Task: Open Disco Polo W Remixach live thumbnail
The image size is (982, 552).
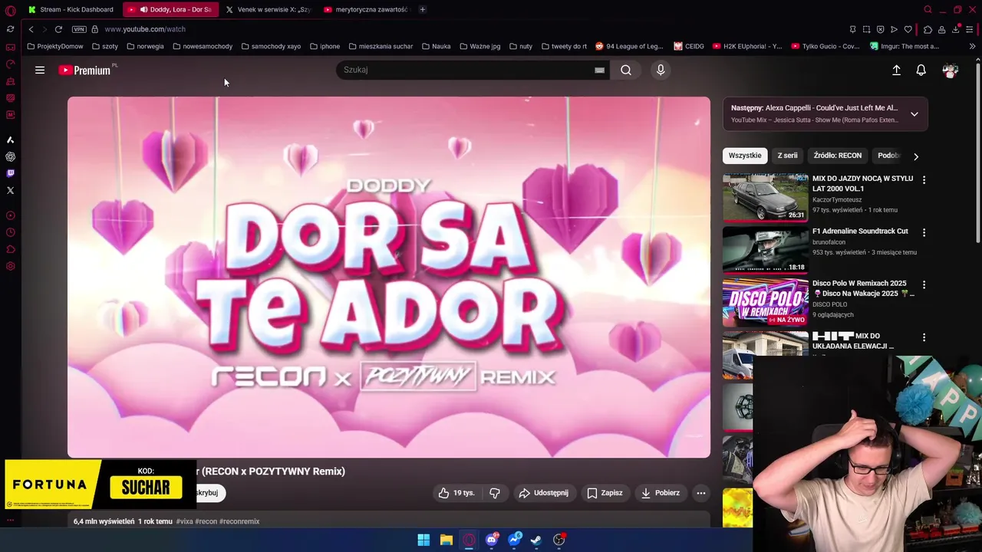Action: click(x=766, y=302)
